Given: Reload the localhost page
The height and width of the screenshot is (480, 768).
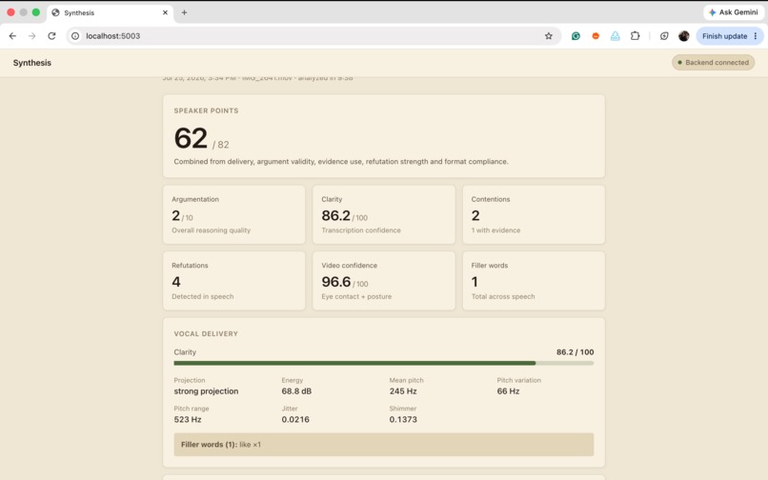Looking at the screenshot, I should pos(51,36).
